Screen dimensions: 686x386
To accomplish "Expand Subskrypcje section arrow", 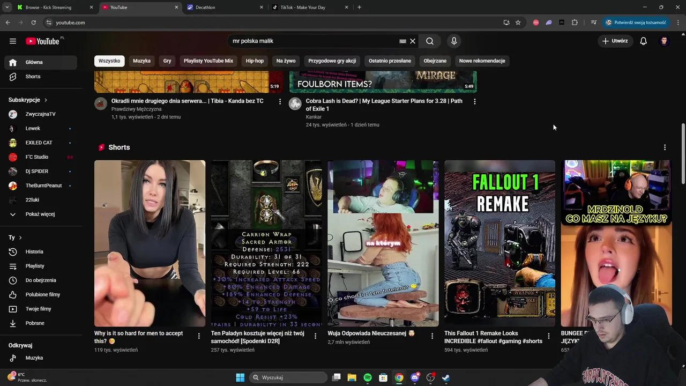I will pos(46,100).
